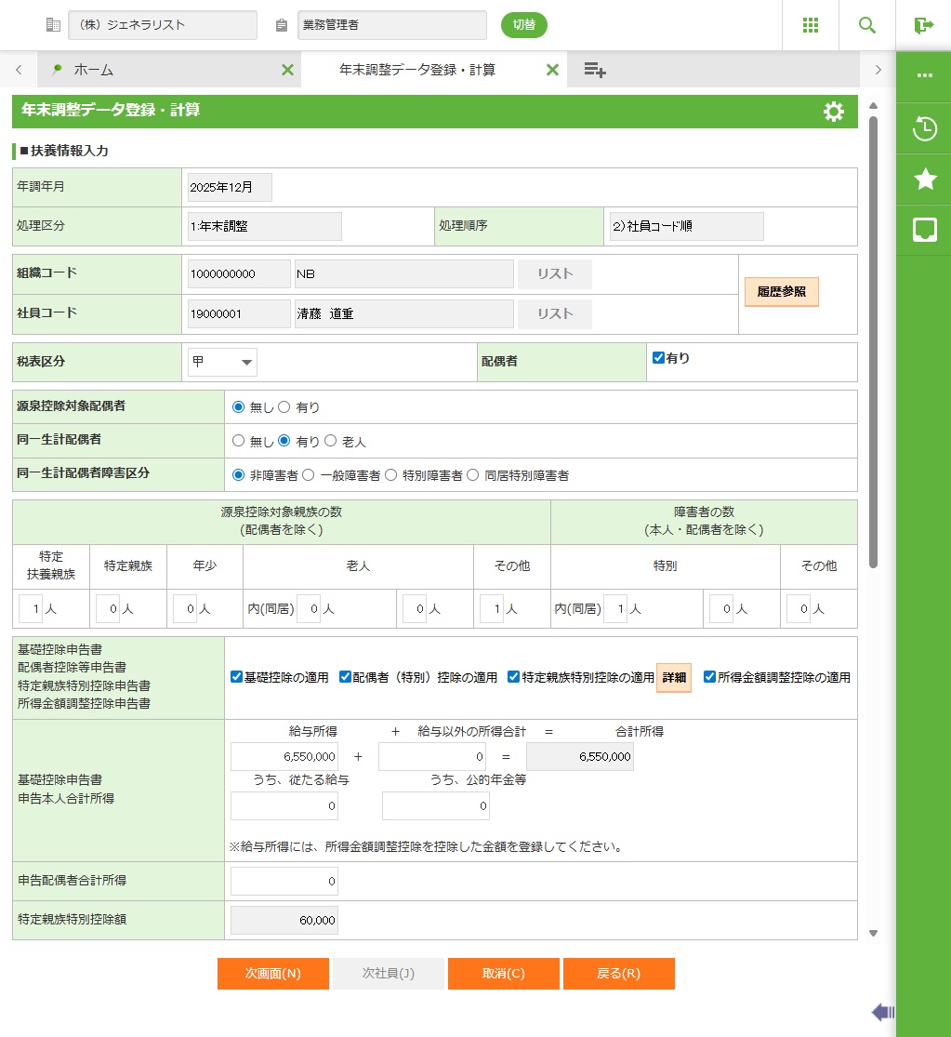Expand side panel with the purple arrow
The width and height of the screenshot is (951, 1037).
coord(881,1012)
